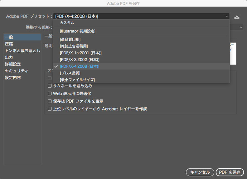Toggle Web 表示用に最適化 checkbox
247x179 pixels.
pyautogui.click(x=50, y=93)
